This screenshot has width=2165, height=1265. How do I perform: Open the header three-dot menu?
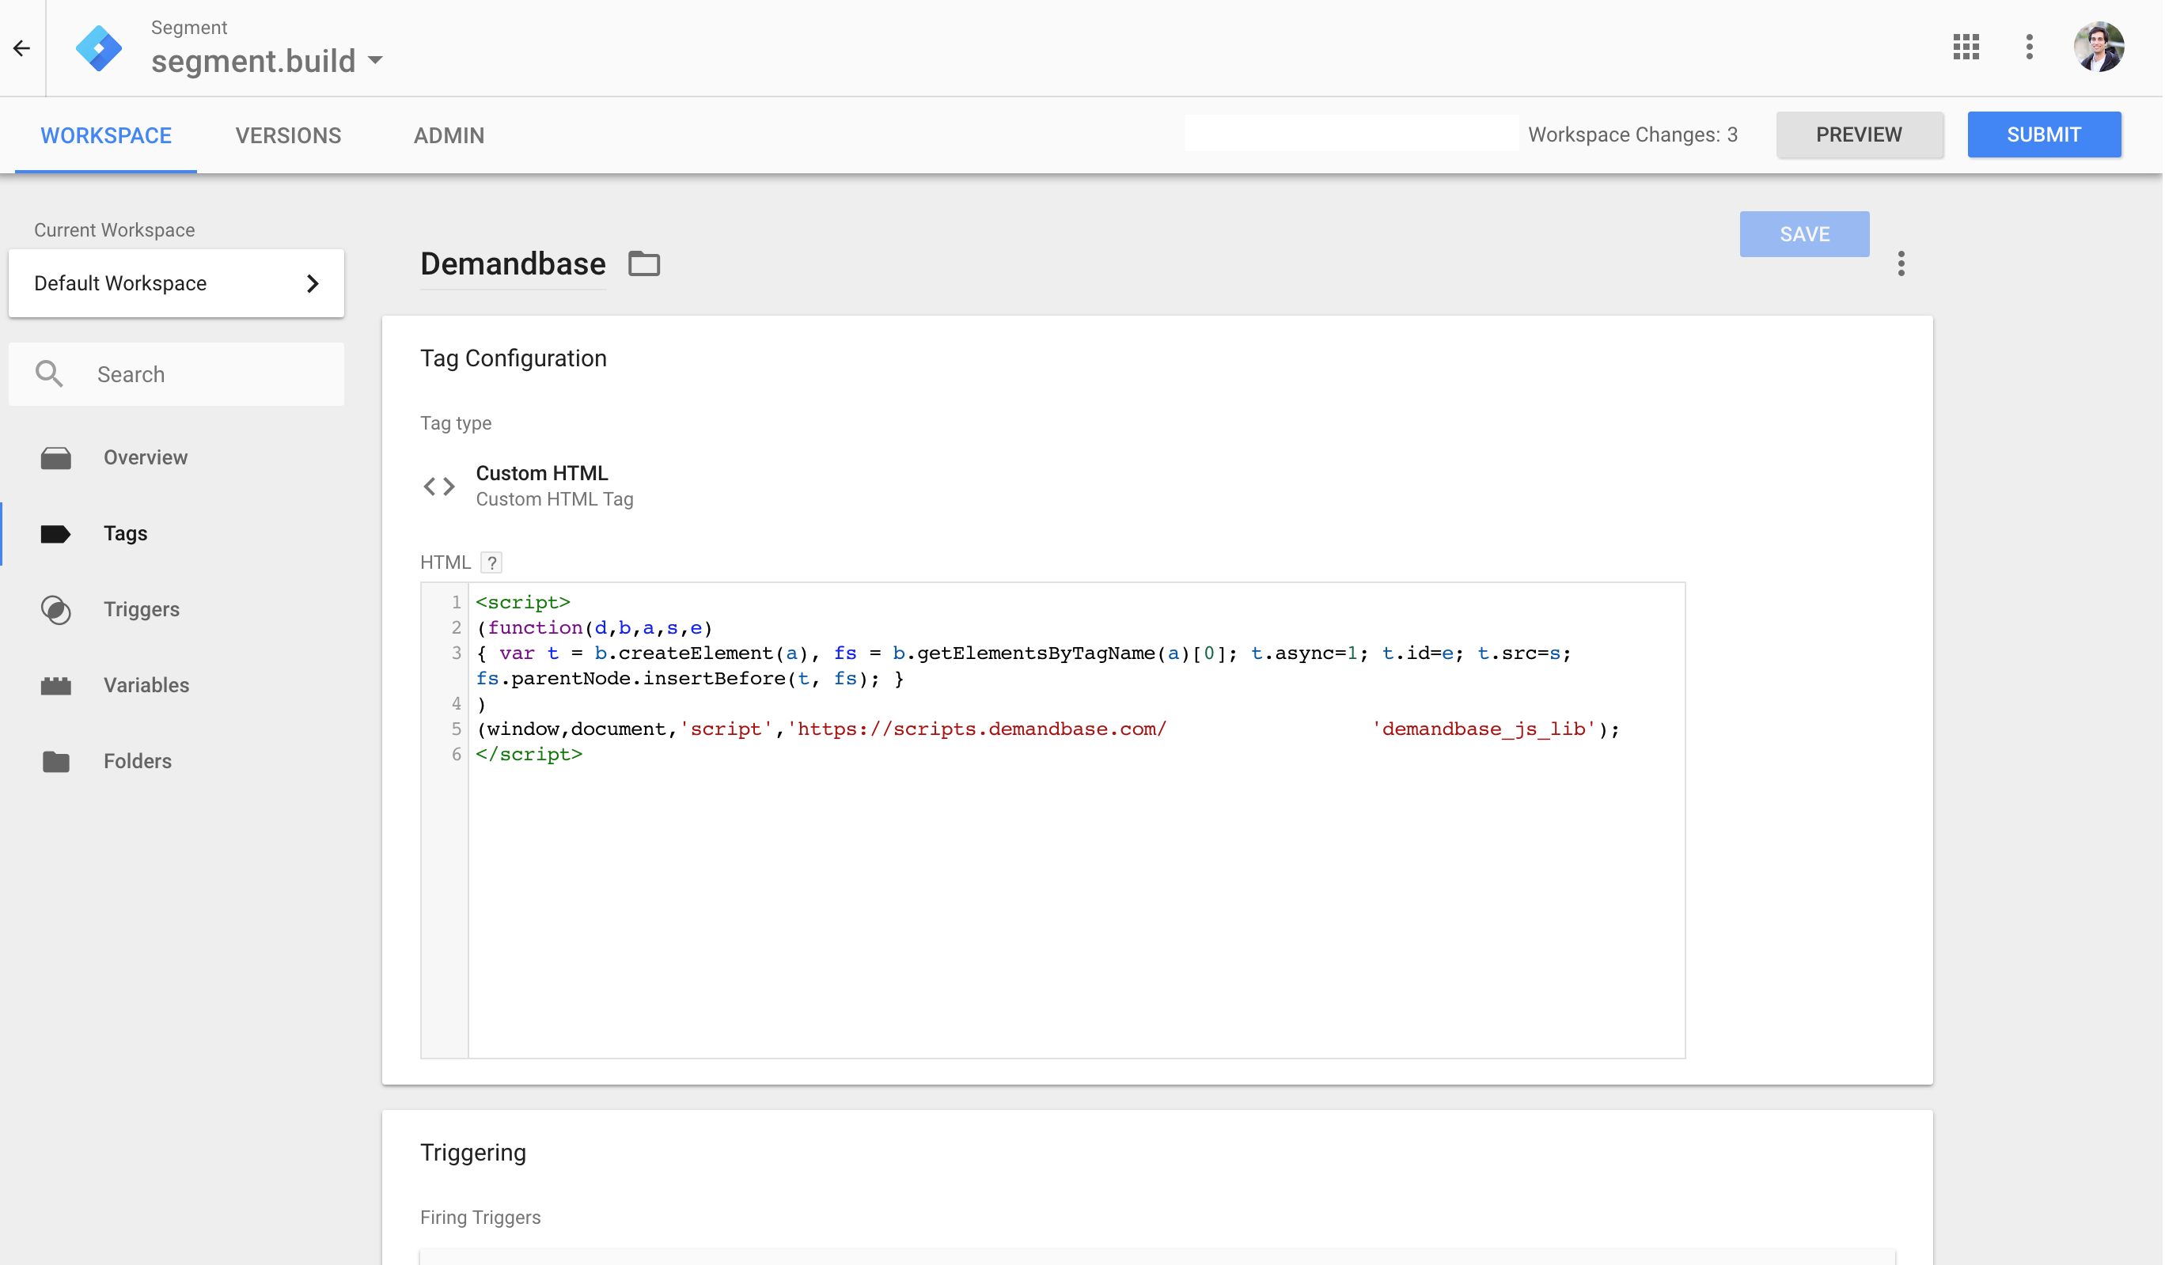2030,47
